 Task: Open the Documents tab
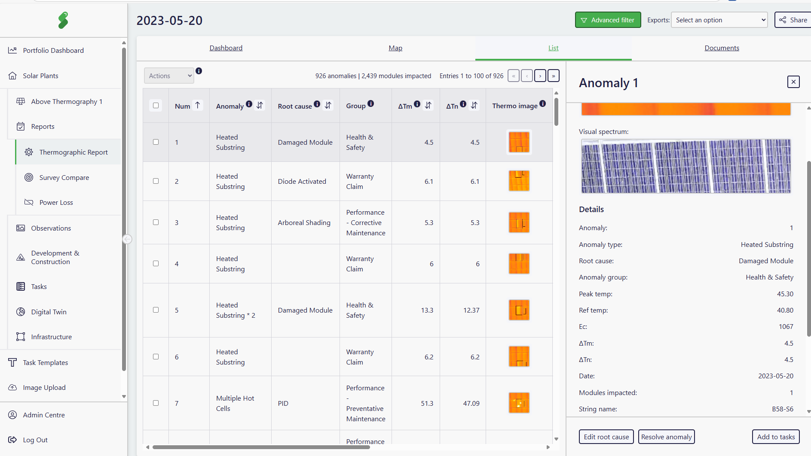(x=722, y=48)
